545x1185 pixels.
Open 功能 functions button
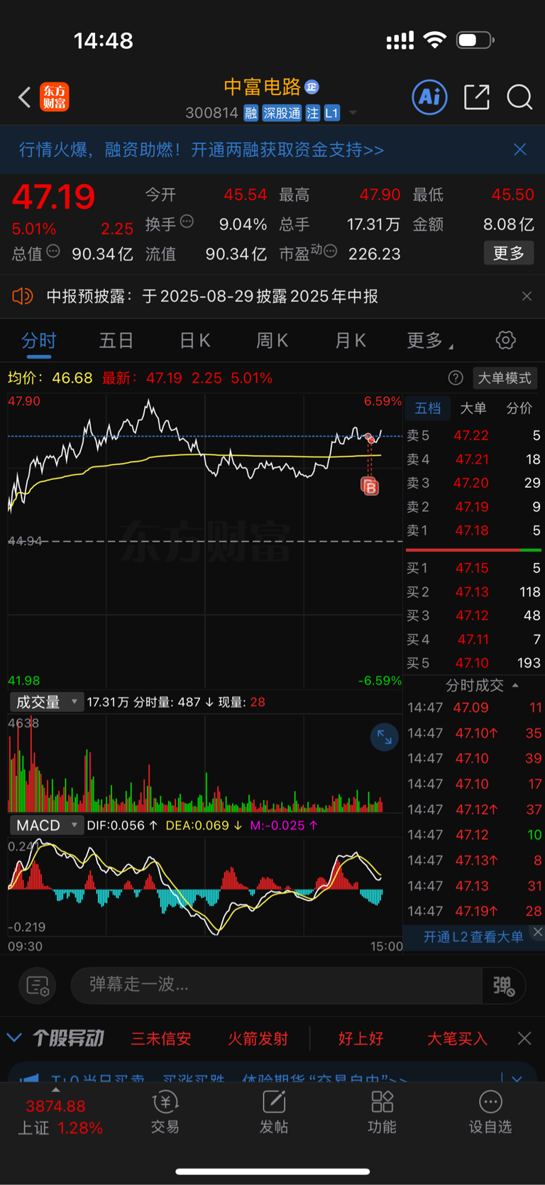point(382,1113)
